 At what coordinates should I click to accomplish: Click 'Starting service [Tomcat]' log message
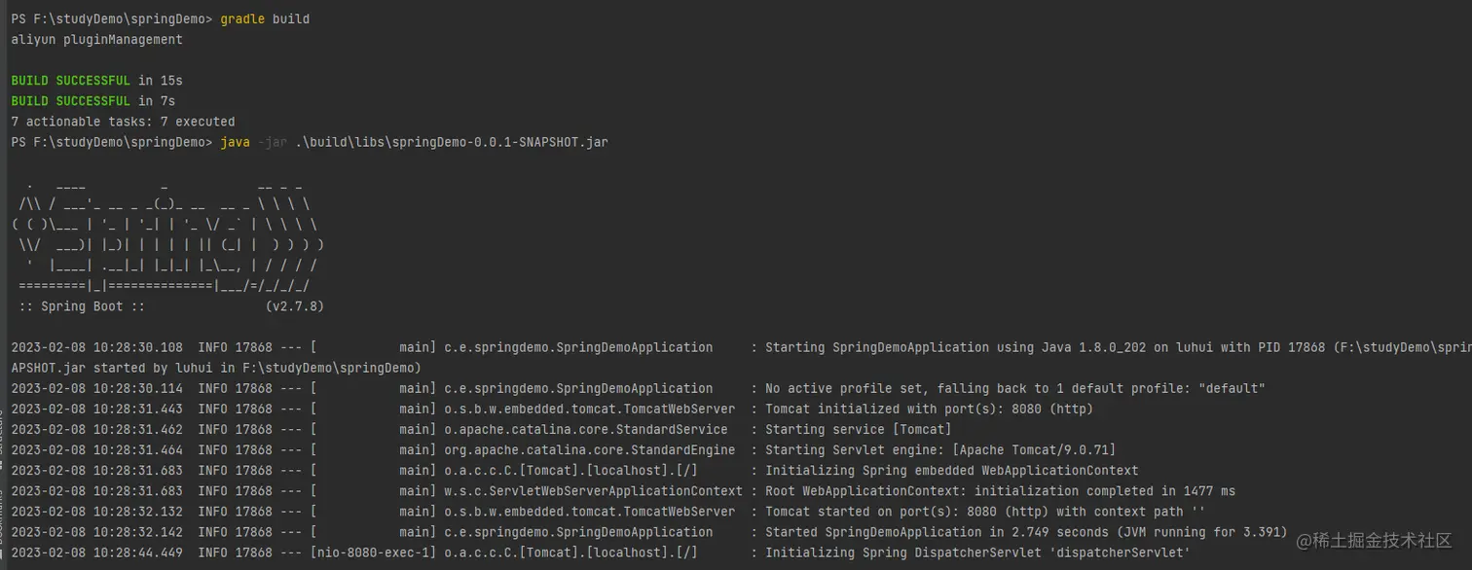pyautogui.click(x=859, y=429)
